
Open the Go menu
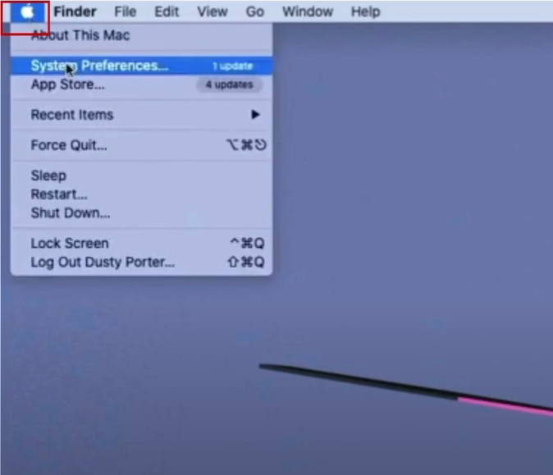pos(255,12)
